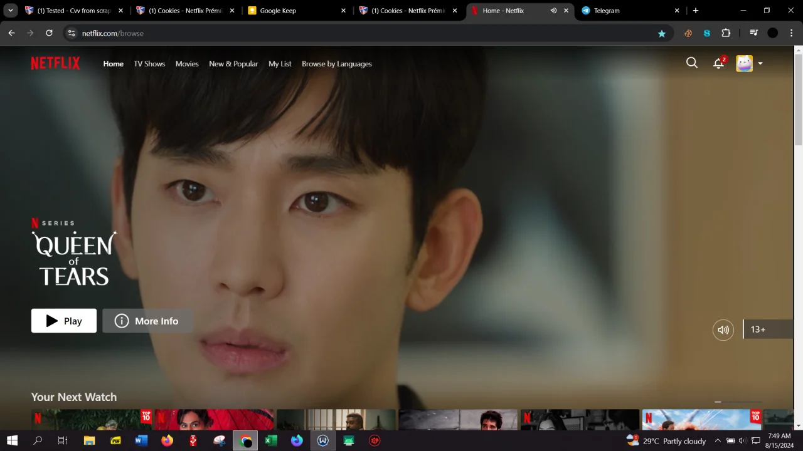This screenshot has width=803, height=451.
Task: Mute the trailer with the round speaker button
Action: coord(723,329)
